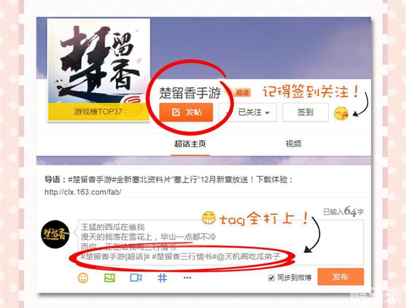Attach a picture using the image icon
This screenshot has width=406, height=308.
click(110, 278)
